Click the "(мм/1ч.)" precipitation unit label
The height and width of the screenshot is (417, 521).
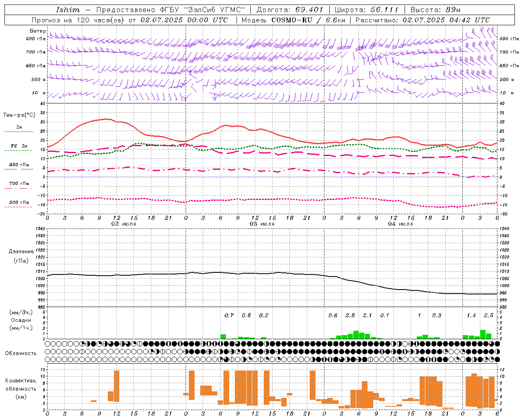pos(21,328)
